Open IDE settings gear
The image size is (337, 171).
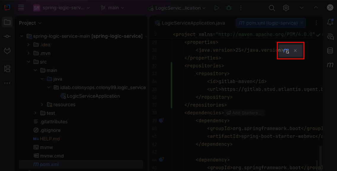click(x=286, y=8)
